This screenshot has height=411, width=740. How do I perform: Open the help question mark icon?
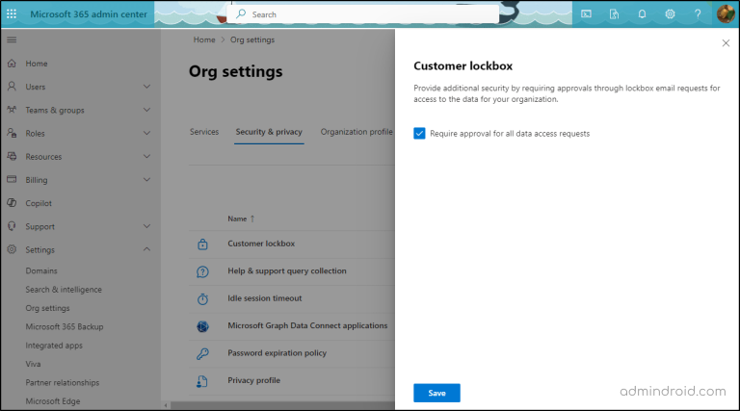[x=698, y=14]
